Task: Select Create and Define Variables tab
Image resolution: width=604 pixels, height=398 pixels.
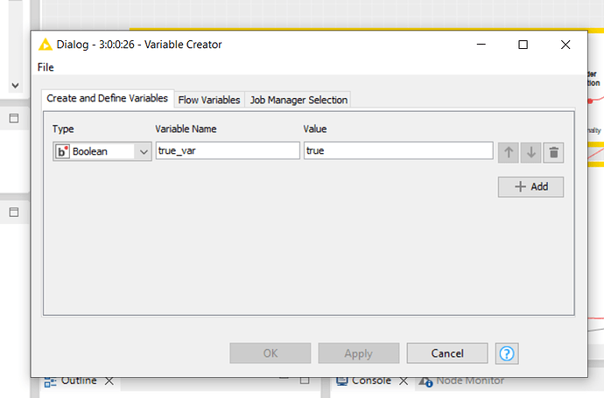Action: coord(108,99)
